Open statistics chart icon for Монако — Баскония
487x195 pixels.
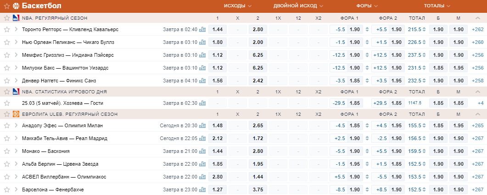pyautogui.click(x=202, y=152)
